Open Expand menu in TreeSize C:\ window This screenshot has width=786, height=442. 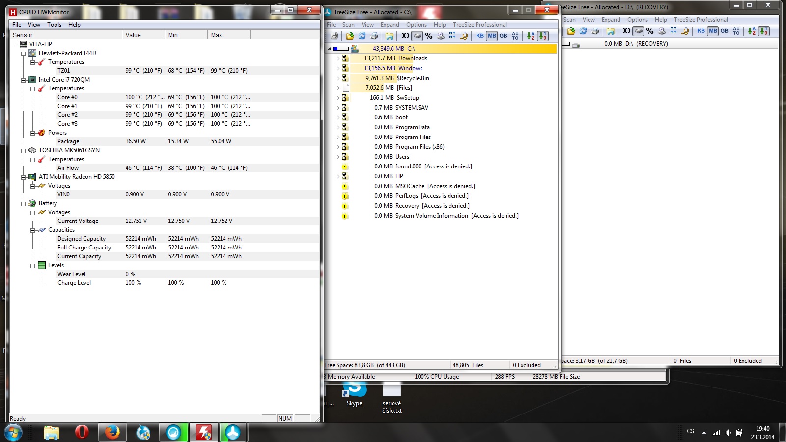[390, 25]
